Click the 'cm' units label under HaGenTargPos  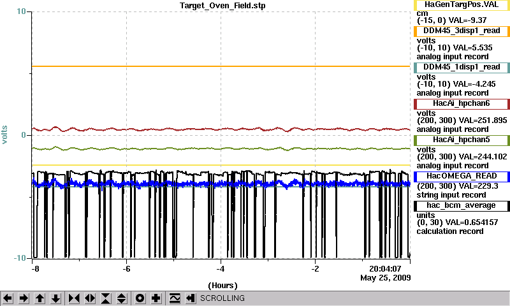[x=422, y=13]
